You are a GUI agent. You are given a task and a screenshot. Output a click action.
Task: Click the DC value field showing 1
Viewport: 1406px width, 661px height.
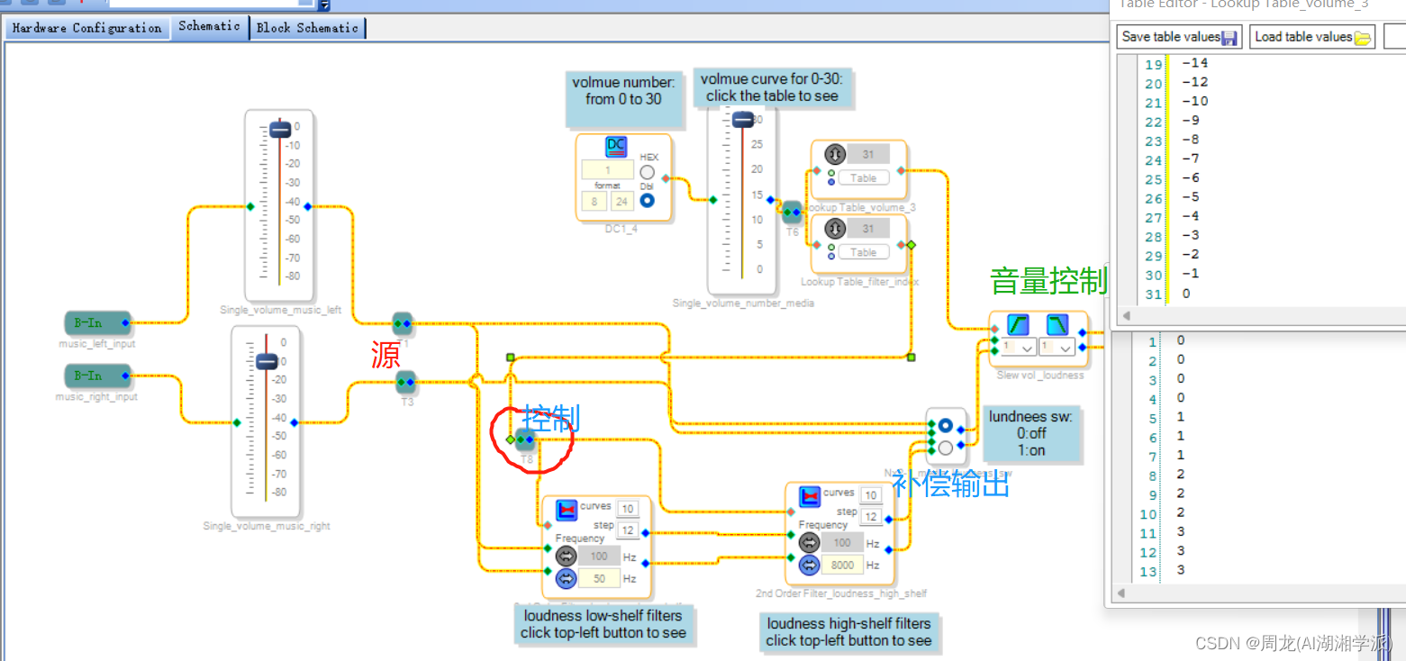tap(607, 170)
